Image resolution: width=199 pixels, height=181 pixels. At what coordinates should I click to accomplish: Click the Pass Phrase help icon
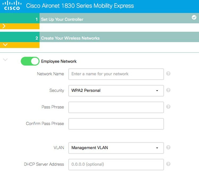[168, 107]
